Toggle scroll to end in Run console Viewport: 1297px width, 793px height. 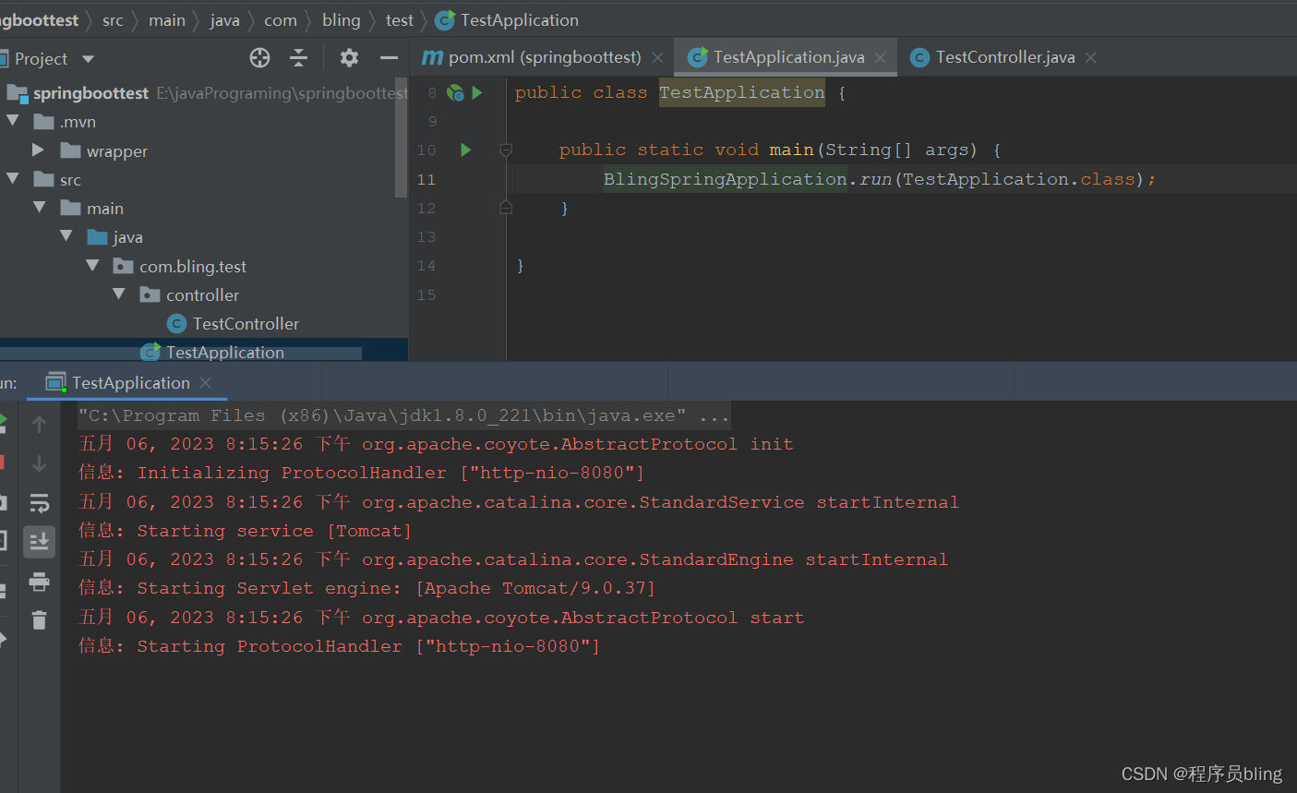(39, 542)
